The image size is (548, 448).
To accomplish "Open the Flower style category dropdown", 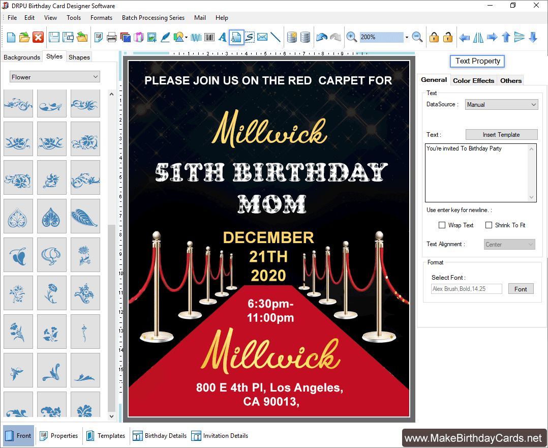I will point(55,77).
